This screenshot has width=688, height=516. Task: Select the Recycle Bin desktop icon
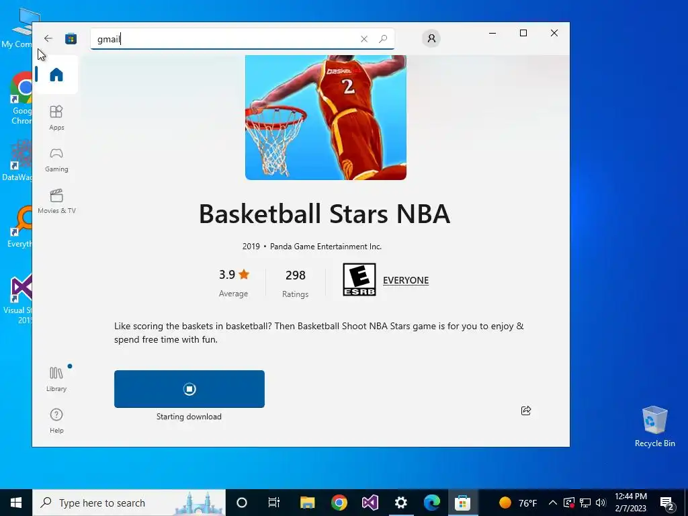point(654,427)
